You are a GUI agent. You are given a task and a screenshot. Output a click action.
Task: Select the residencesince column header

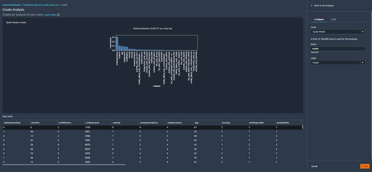coord(179,123)
